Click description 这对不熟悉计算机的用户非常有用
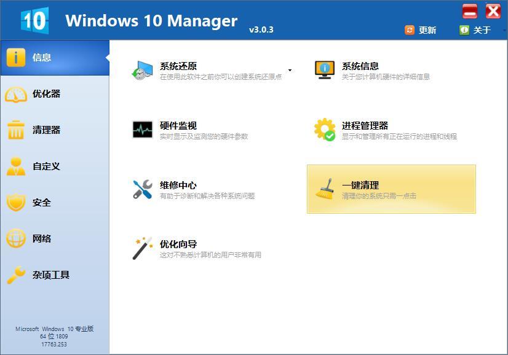The image size is (508, 355). tap(210, 255)
